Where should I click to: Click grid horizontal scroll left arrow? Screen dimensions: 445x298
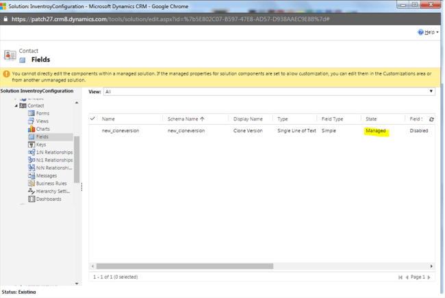pyautogui.click(x=92, y=266)
